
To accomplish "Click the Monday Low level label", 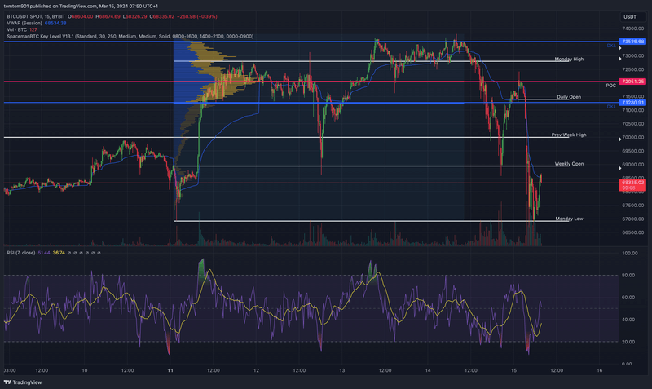I will pos(569,219).
